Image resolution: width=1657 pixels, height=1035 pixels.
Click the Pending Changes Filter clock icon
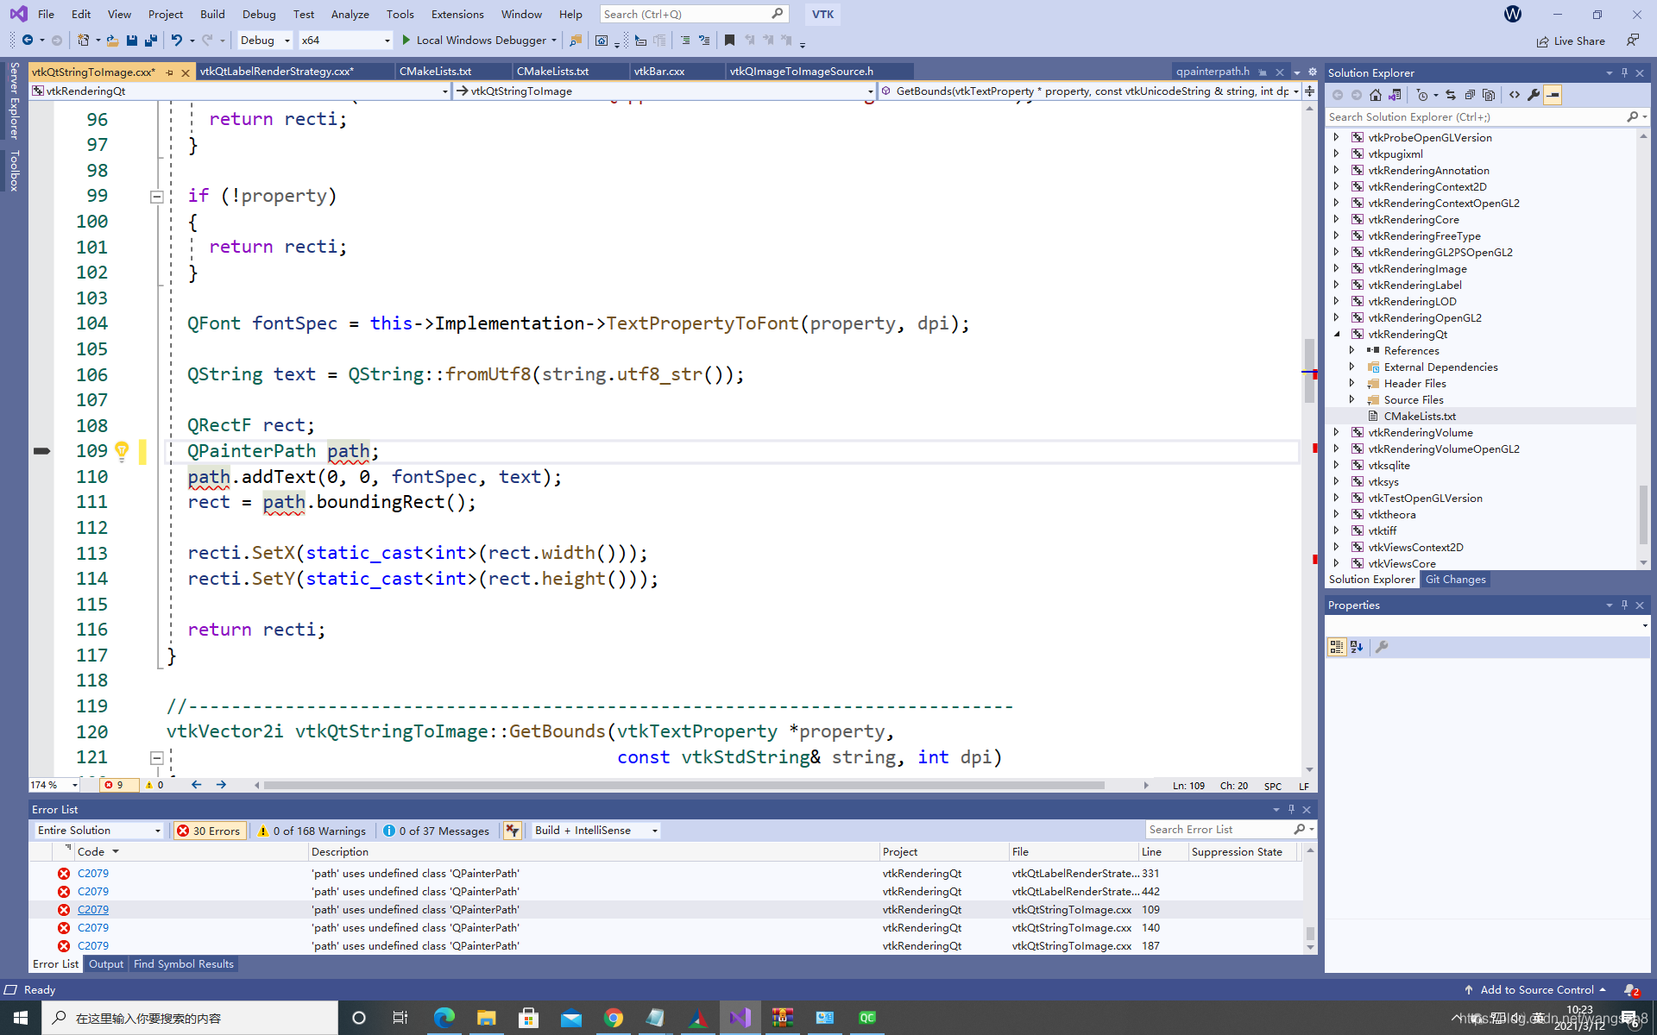[x=1423, y=95]
